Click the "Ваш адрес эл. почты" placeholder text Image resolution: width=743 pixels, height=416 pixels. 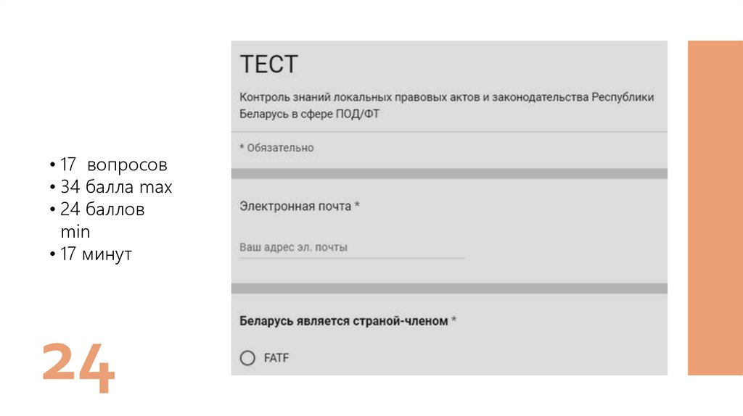tap(293, 248)
